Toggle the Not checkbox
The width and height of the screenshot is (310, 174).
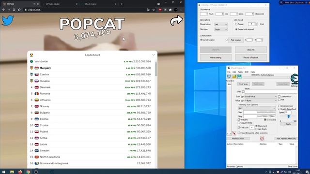(279, 100)
